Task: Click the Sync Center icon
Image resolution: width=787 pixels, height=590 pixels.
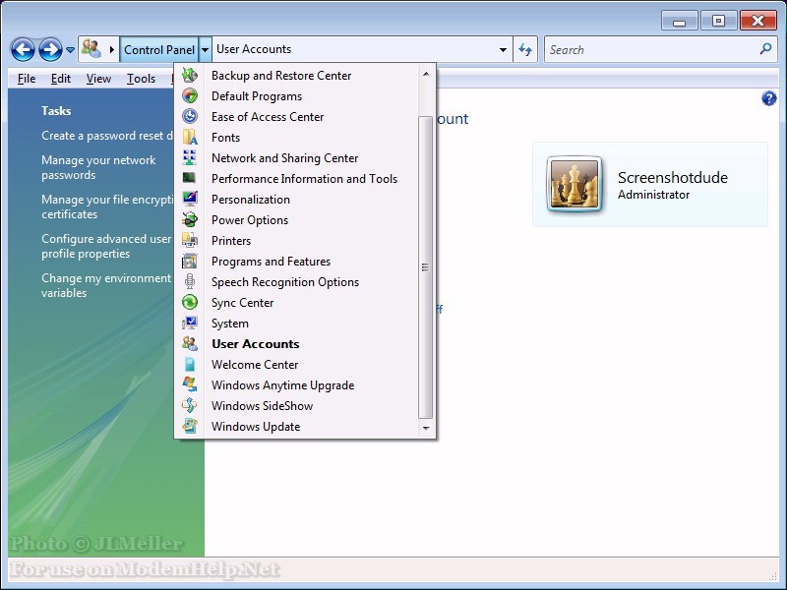Action: coord(190,302)
